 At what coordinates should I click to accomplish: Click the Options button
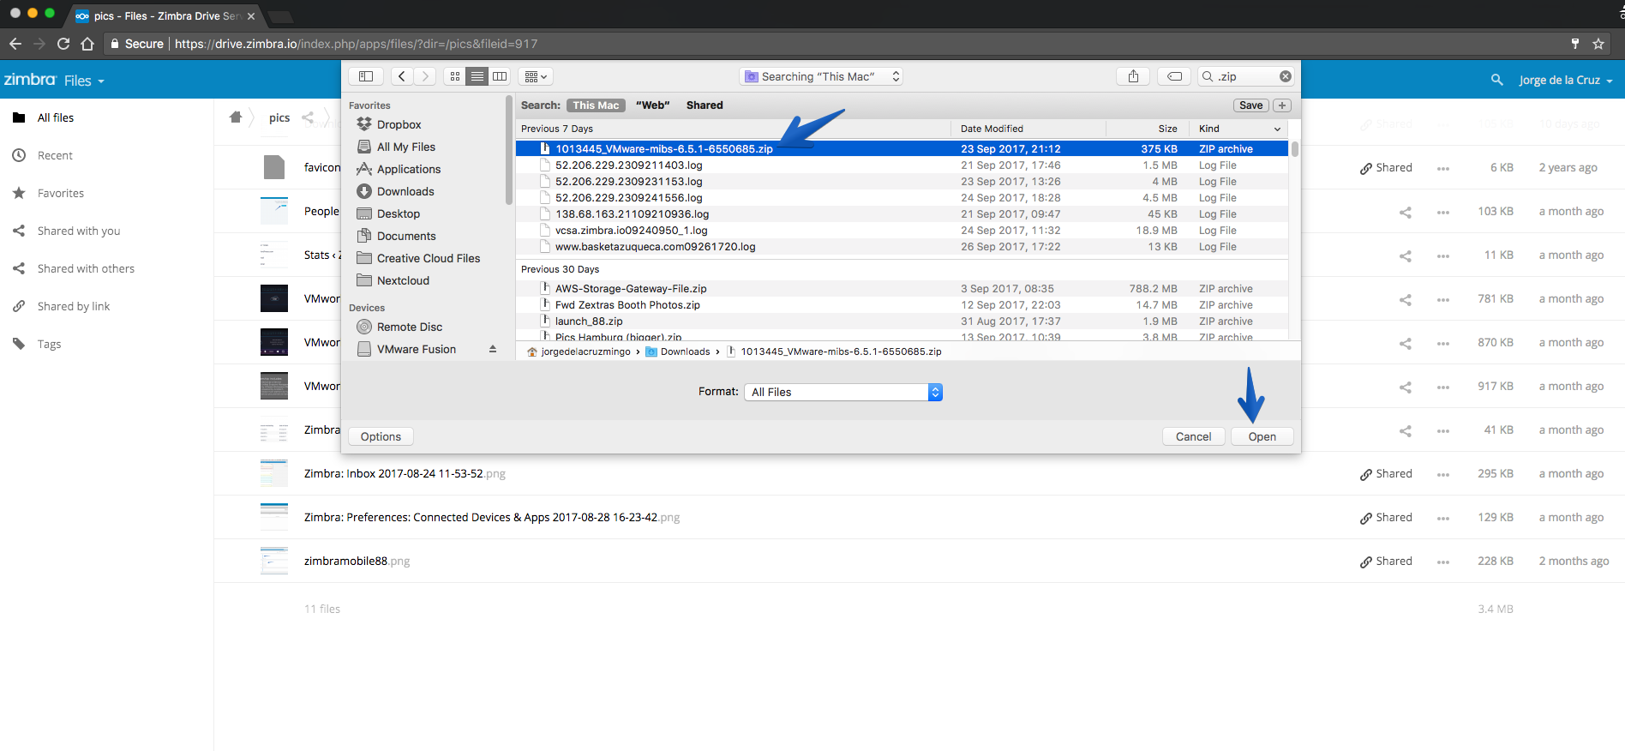point(381,436)
